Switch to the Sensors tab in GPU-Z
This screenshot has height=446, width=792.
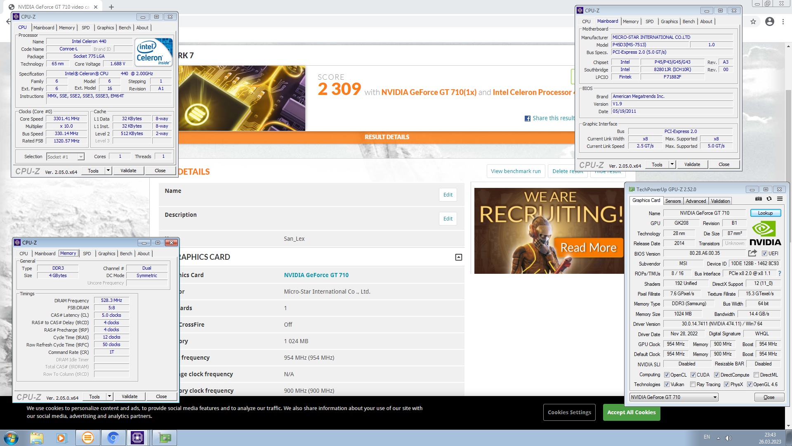click(x=673, y=201)
